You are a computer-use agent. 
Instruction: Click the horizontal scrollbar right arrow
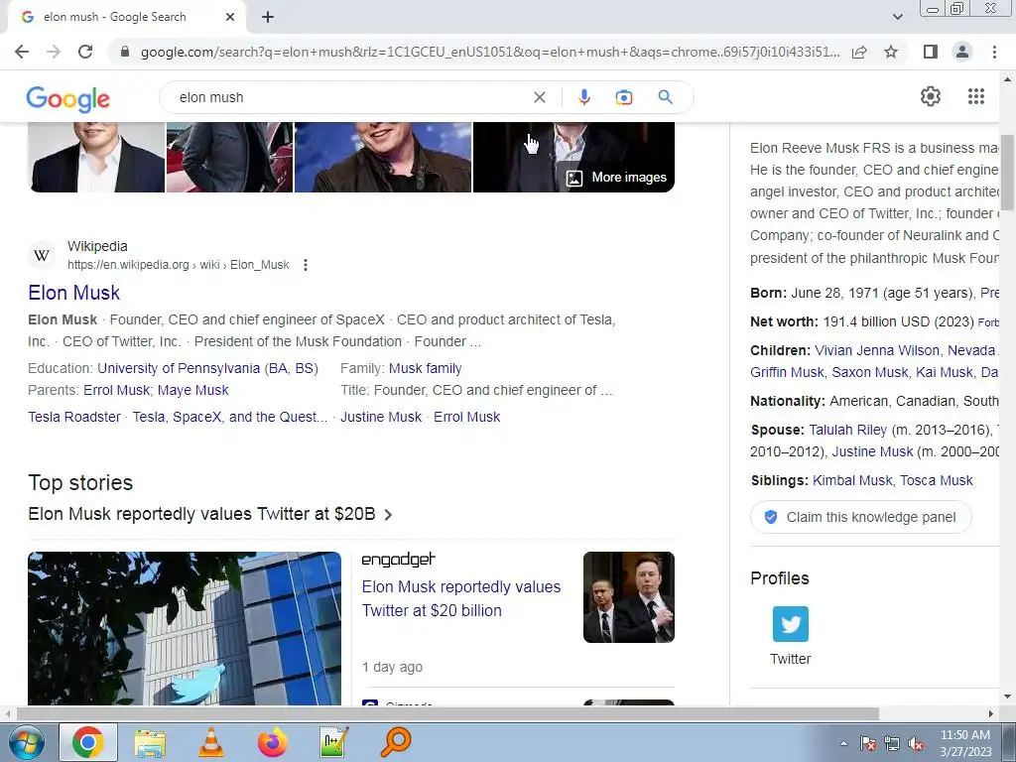[x=991, y=713]
